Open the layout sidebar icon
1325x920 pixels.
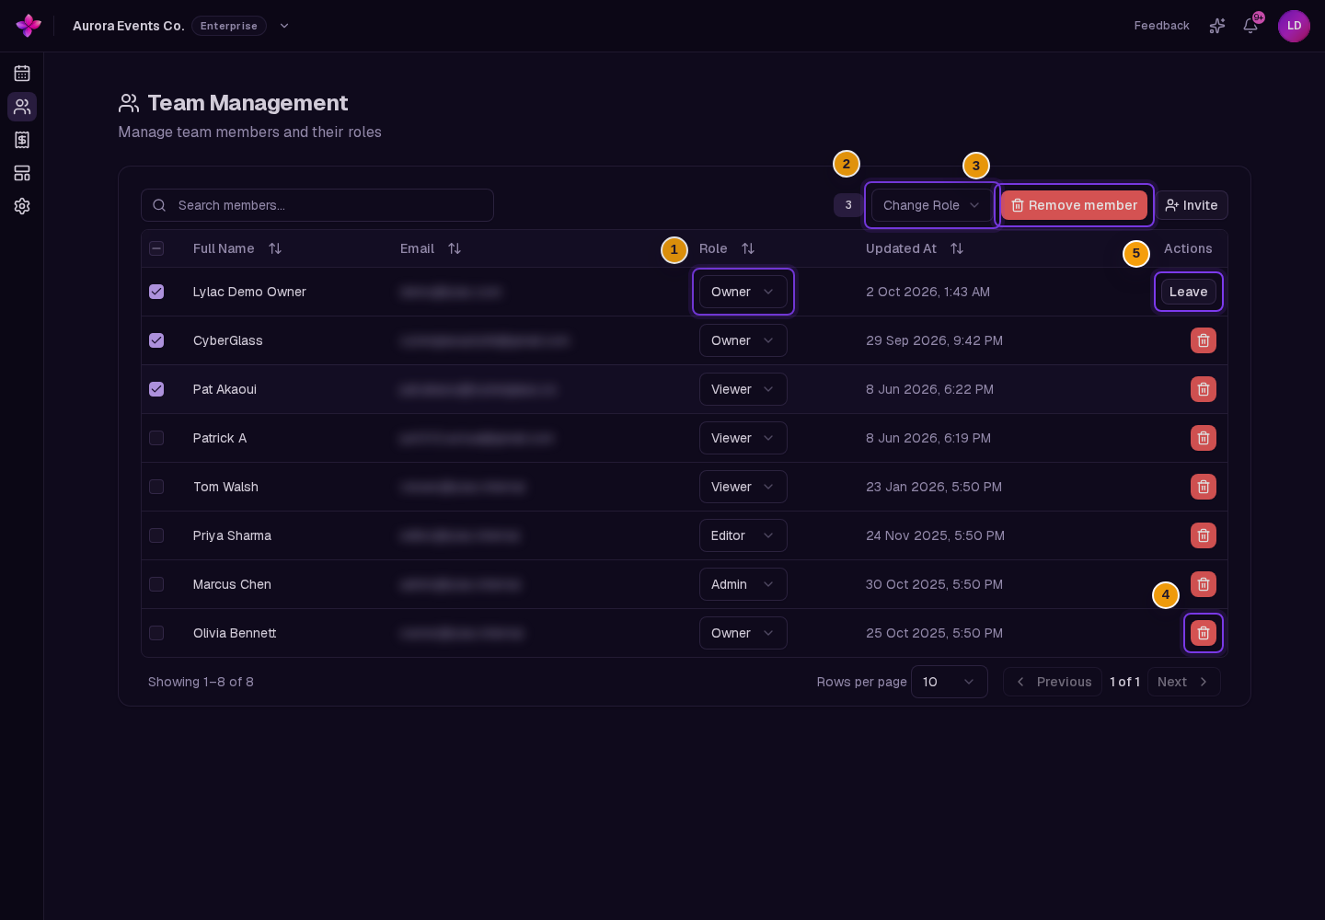tap(22, 173)
